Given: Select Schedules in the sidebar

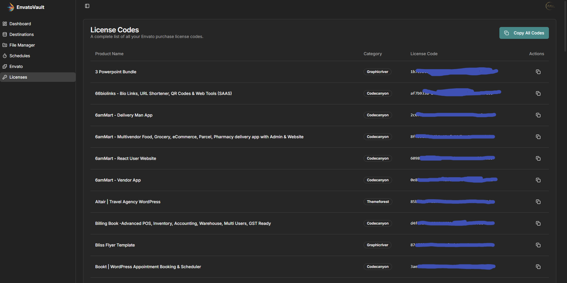Looking at the screenshot, I should click(x=38, y=56).
